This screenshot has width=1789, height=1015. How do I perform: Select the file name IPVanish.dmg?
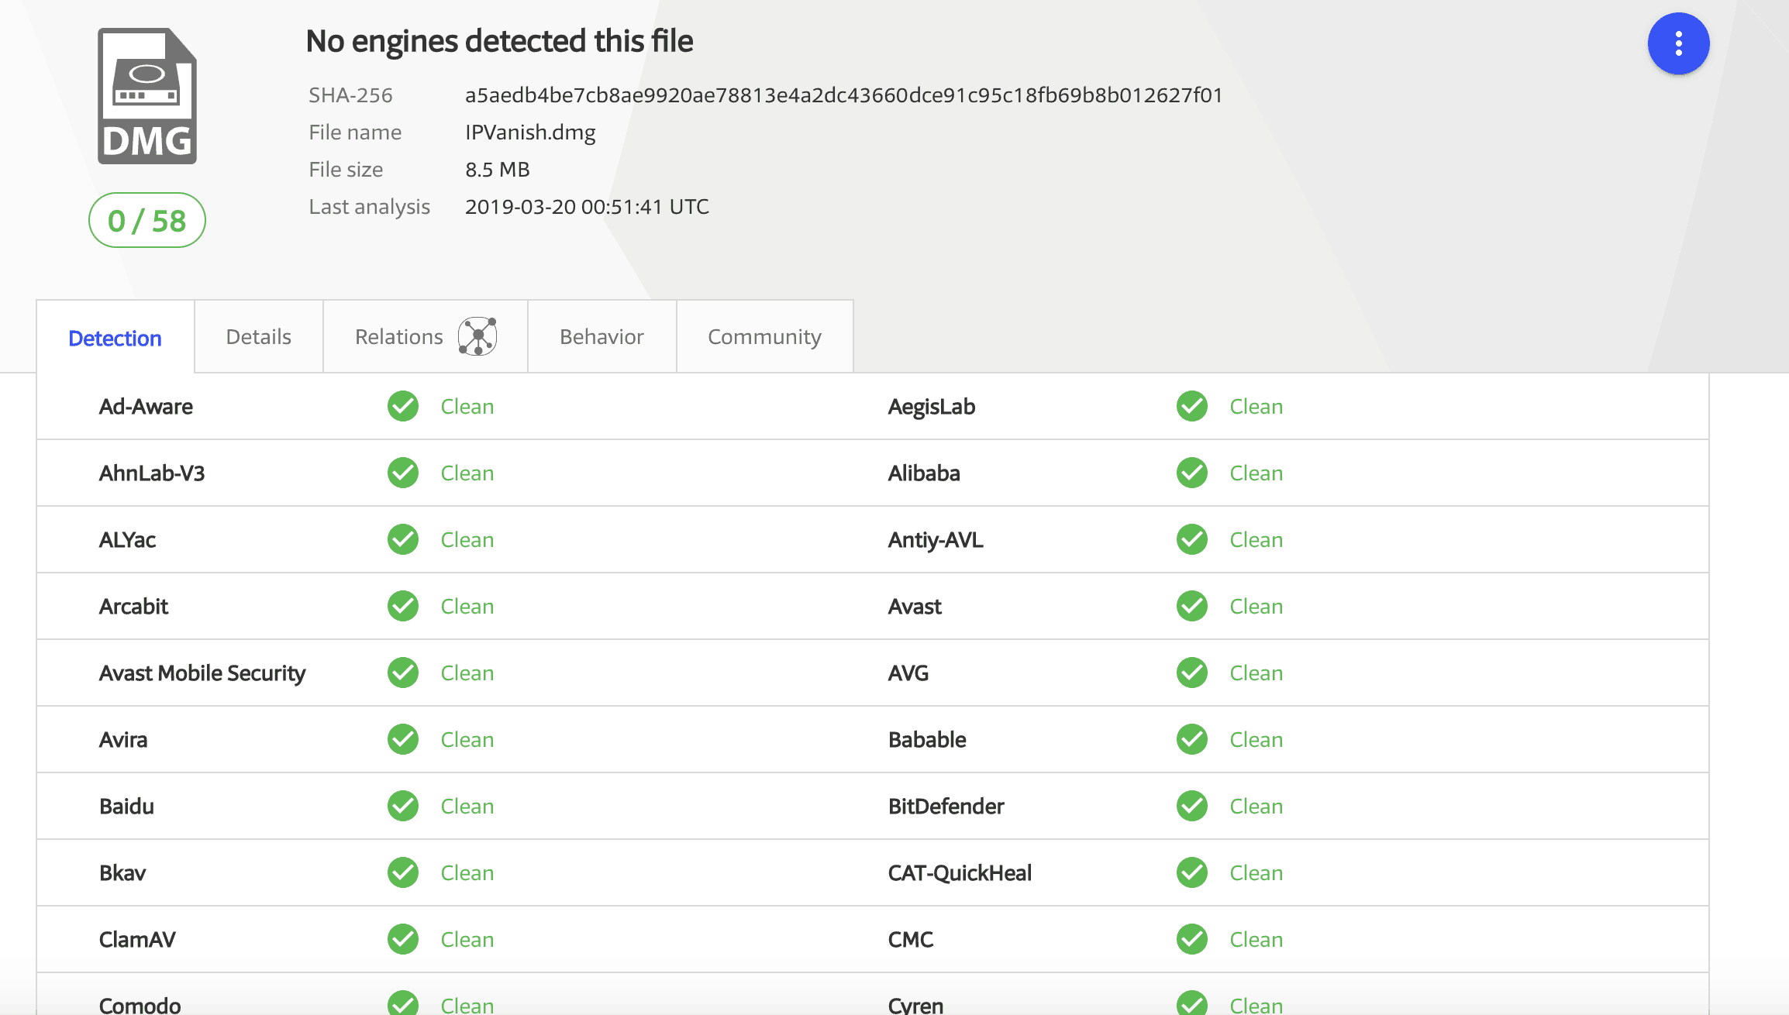pyautogui.click(x=530, y=132)
